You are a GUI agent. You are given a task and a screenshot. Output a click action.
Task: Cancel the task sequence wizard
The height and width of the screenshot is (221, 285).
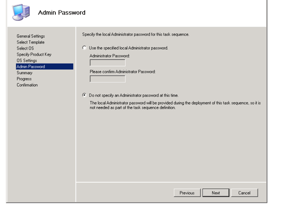tap(244, 193)
